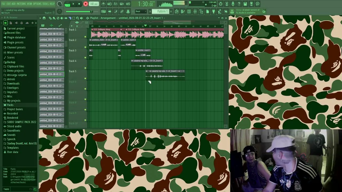Expand the Recorded folder in Browser
342x192 pixels.
tap(12, 113)
